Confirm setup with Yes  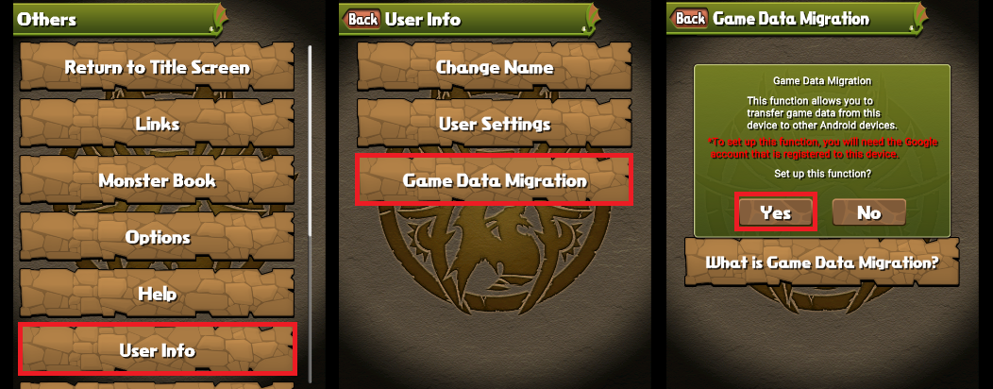click(776, 212)
